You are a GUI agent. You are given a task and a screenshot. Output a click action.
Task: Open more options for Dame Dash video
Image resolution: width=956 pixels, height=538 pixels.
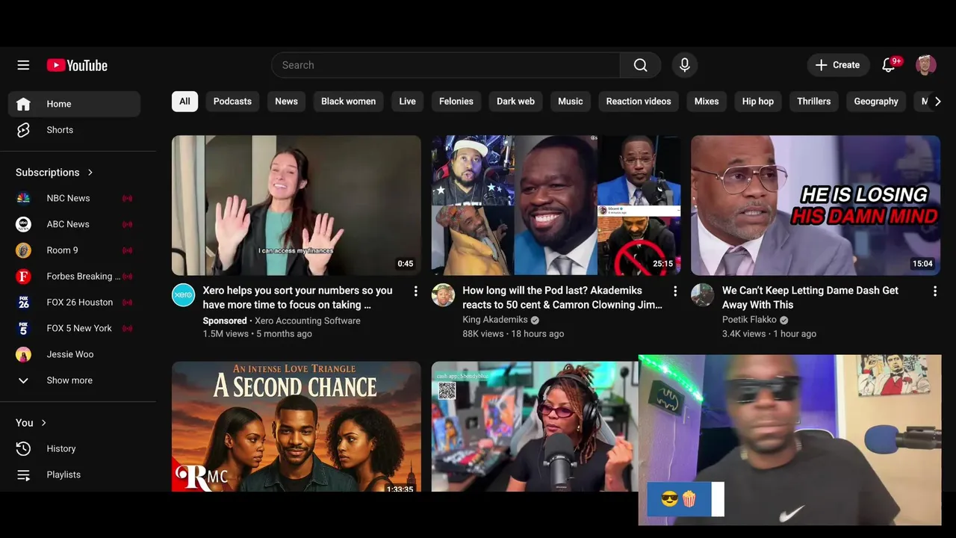tap(934, 291)
